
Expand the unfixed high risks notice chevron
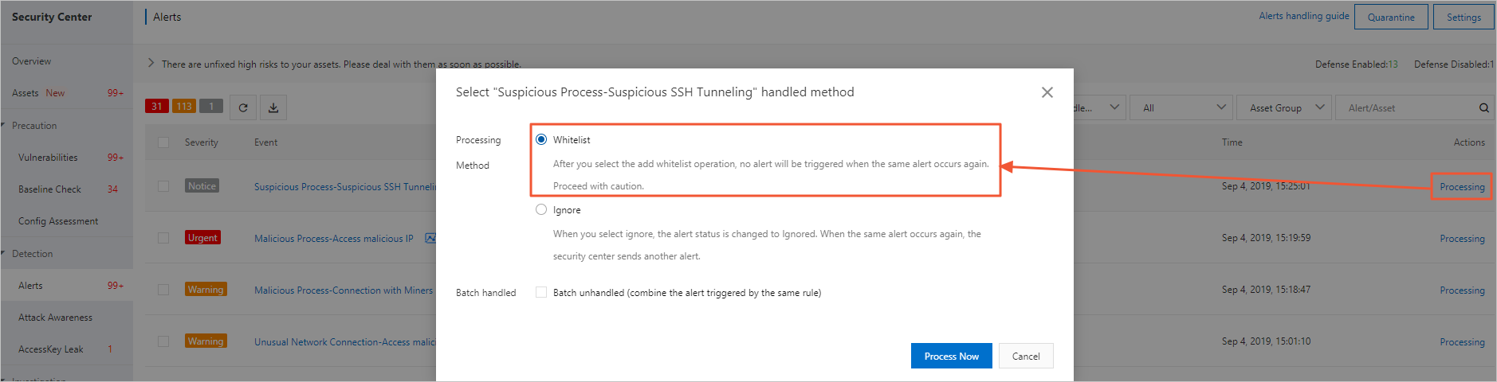[x=151, y=63]
